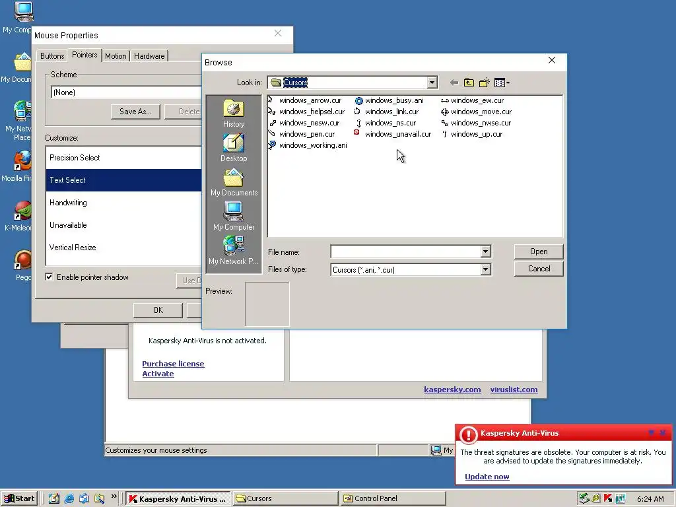Switch to the Pointers tab
The width and height of the screenshot is (676, 507).
click(x=84, y=55)
